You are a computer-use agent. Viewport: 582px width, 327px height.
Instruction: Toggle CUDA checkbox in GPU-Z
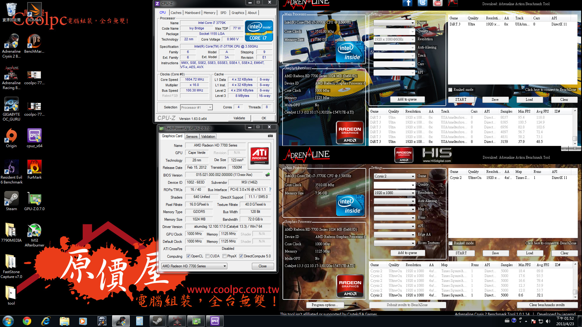(208, 256)
